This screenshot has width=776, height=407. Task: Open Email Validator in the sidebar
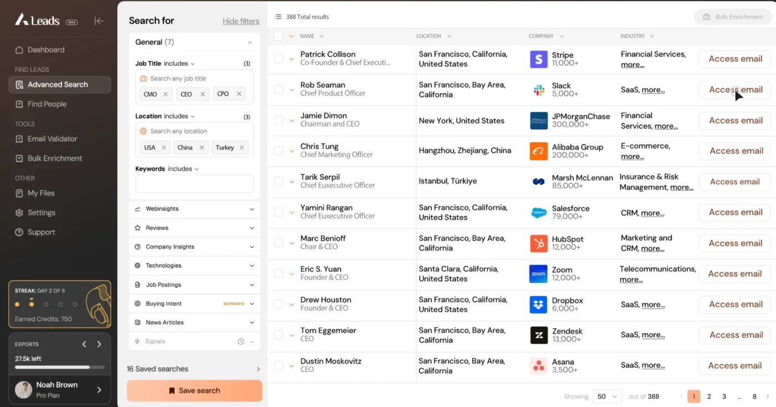53,139
